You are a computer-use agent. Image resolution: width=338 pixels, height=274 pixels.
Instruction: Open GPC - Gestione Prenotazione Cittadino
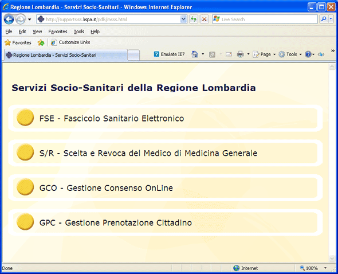[x=165, y=222]
